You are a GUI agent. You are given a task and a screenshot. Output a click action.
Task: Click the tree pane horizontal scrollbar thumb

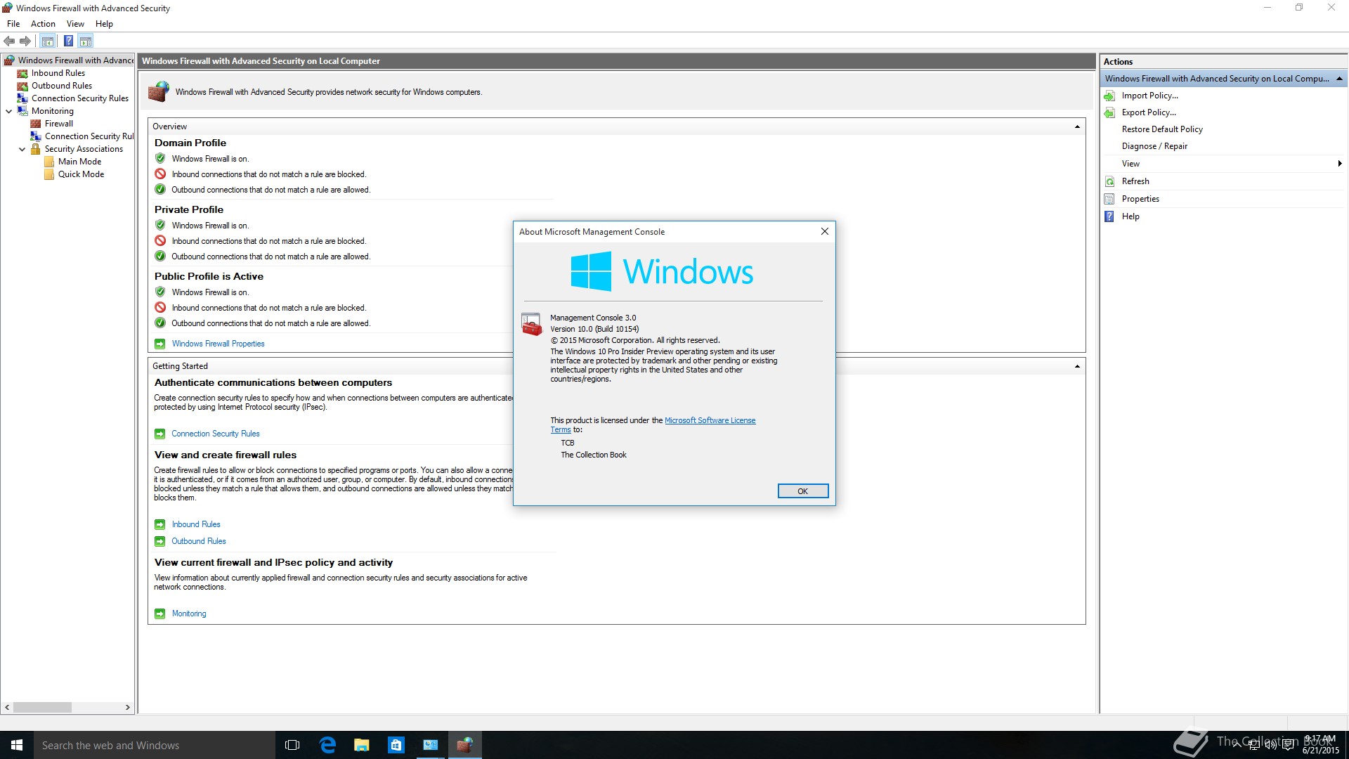pos(42,708)
